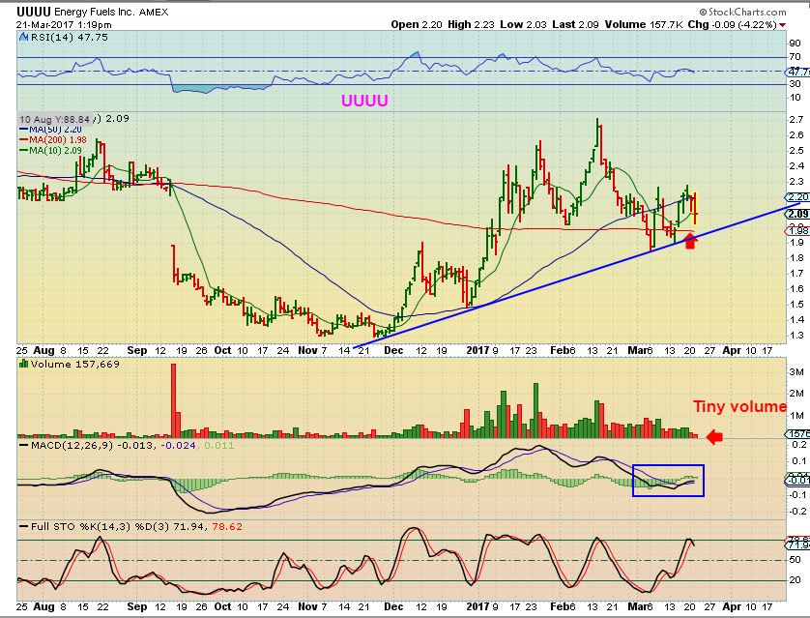
Task: Click the AMEX exchange label
Action: (154, 12)
